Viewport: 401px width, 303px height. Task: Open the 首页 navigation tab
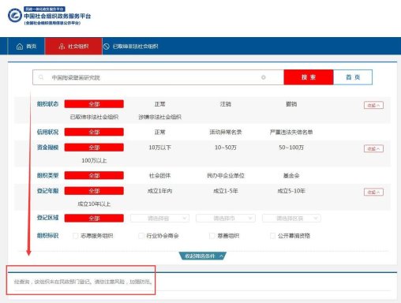coord(26,47)
